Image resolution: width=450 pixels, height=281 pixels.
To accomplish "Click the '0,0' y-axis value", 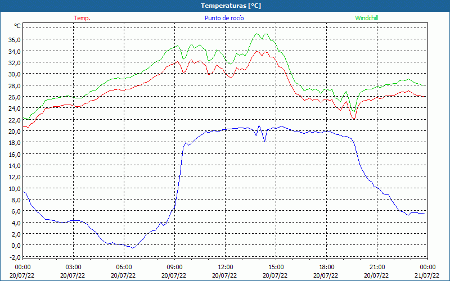I will pos(16,246).
